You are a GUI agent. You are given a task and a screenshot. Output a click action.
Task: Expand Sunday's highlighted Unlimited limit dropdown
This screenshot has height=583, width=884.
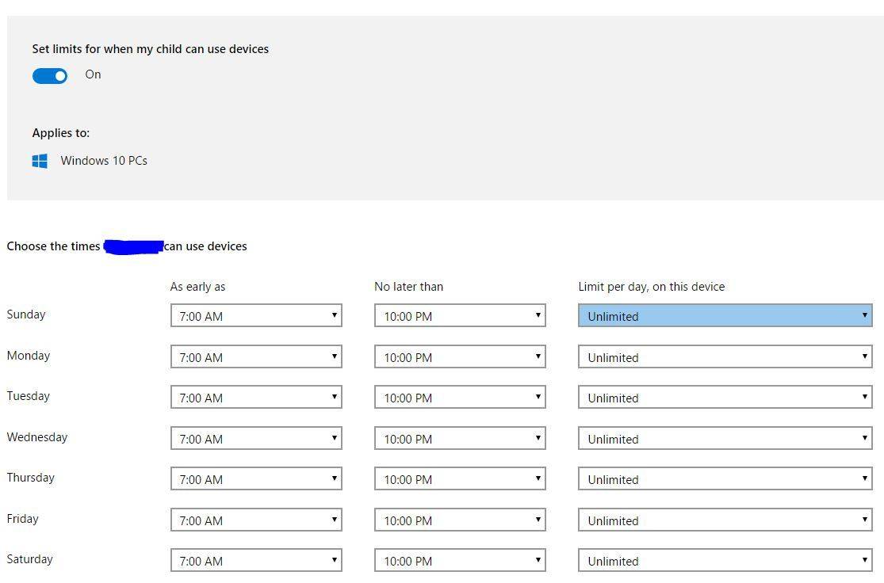pyautogui.click(x=725, y=315)
